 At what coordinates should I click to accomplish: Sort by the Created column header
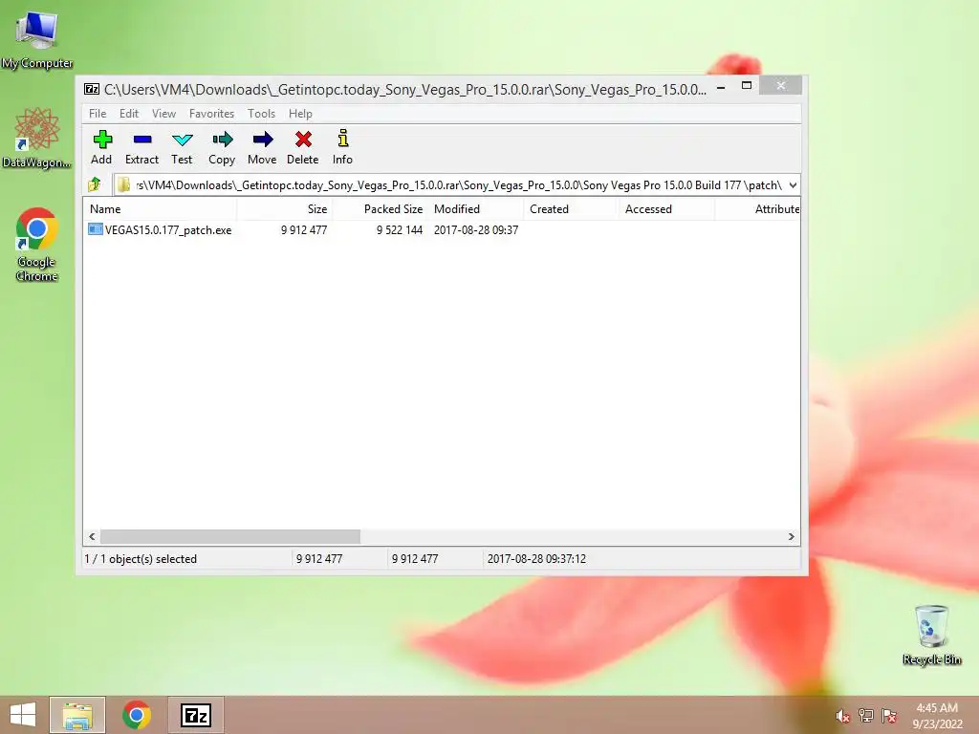(572, 209)
